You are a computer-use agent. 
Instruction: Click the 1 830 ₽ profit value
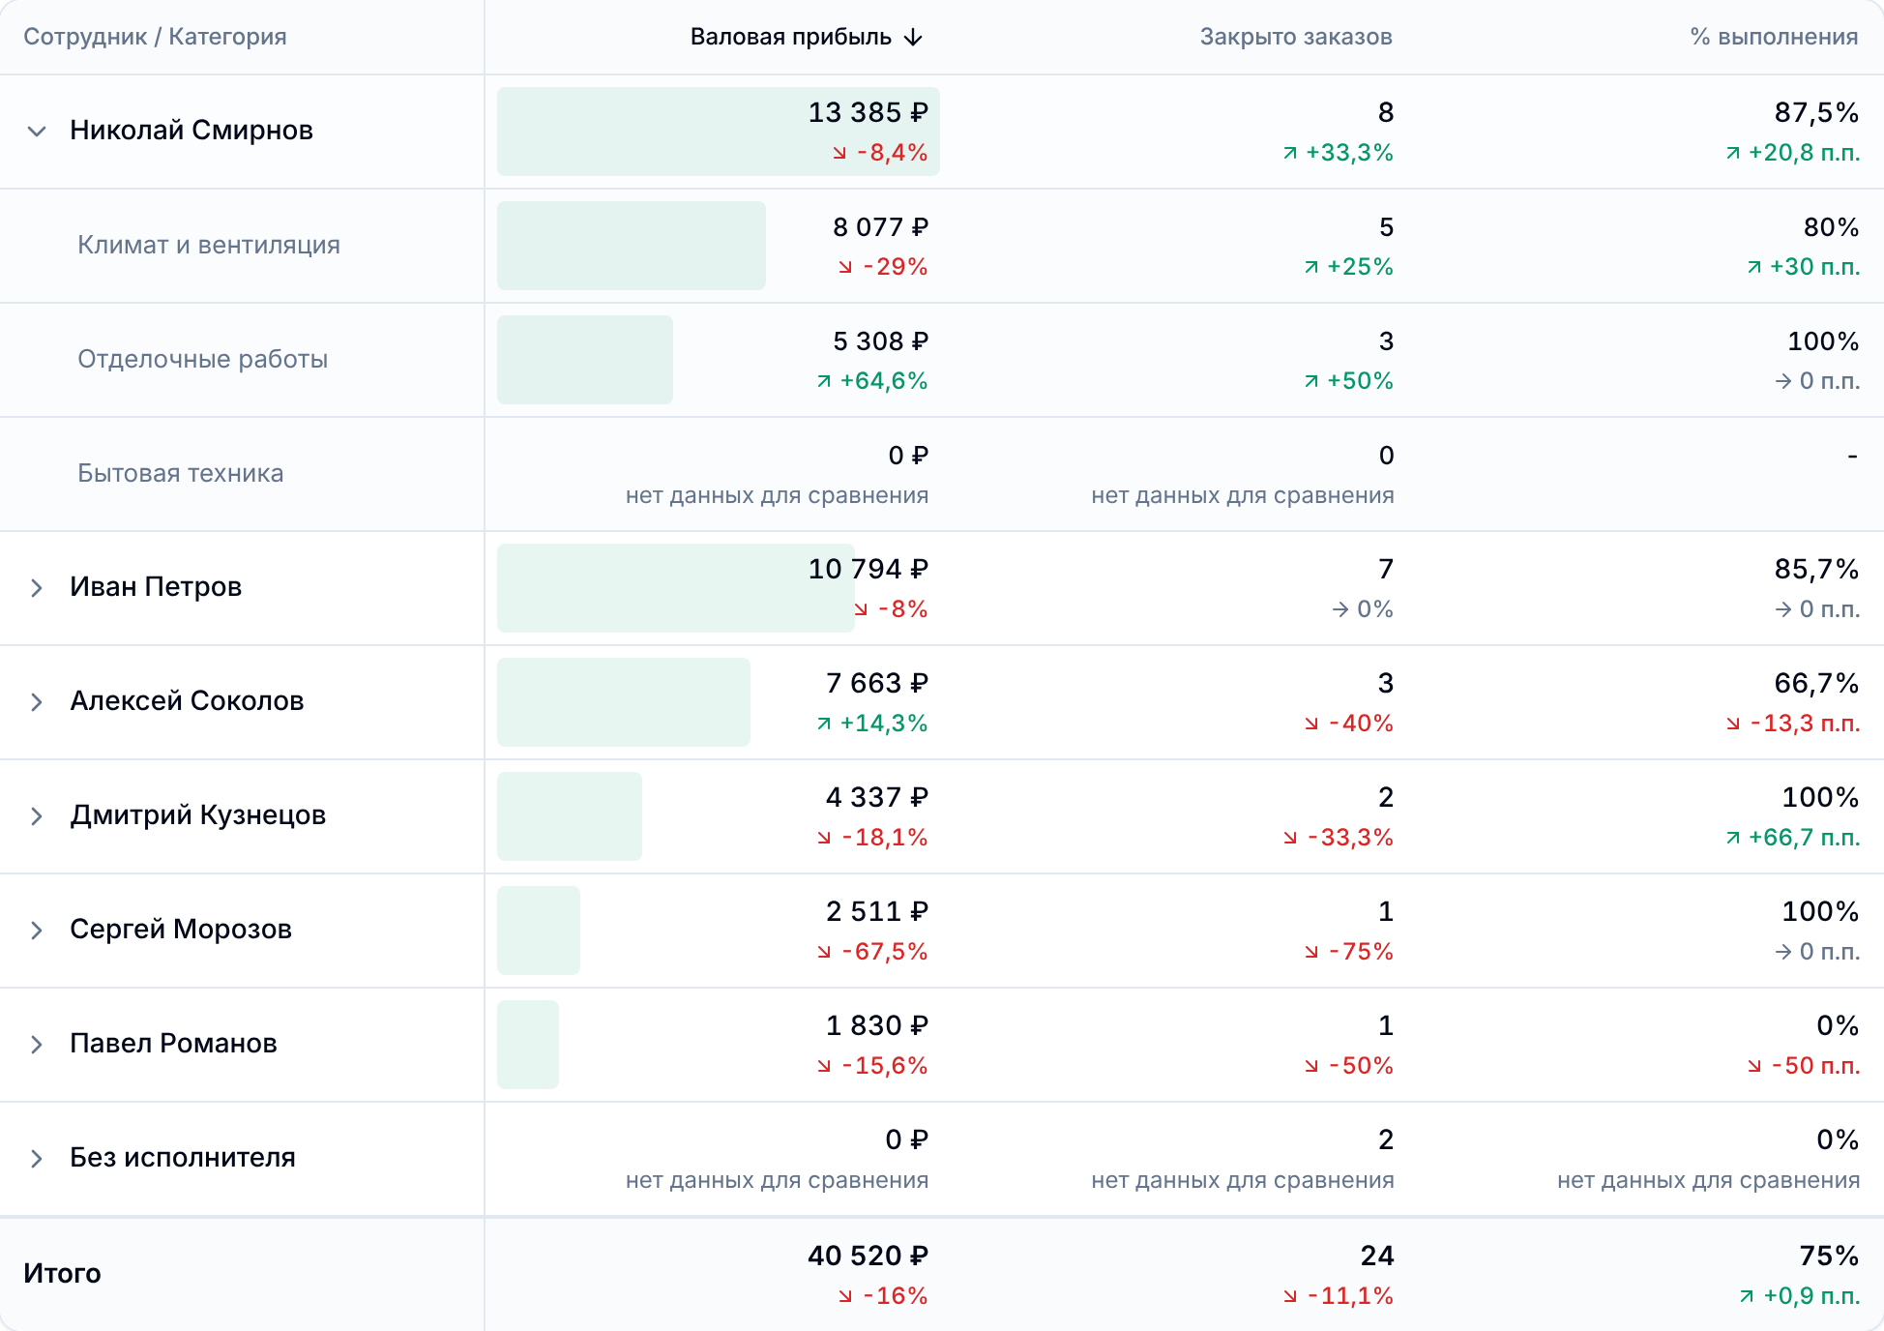876,1026
